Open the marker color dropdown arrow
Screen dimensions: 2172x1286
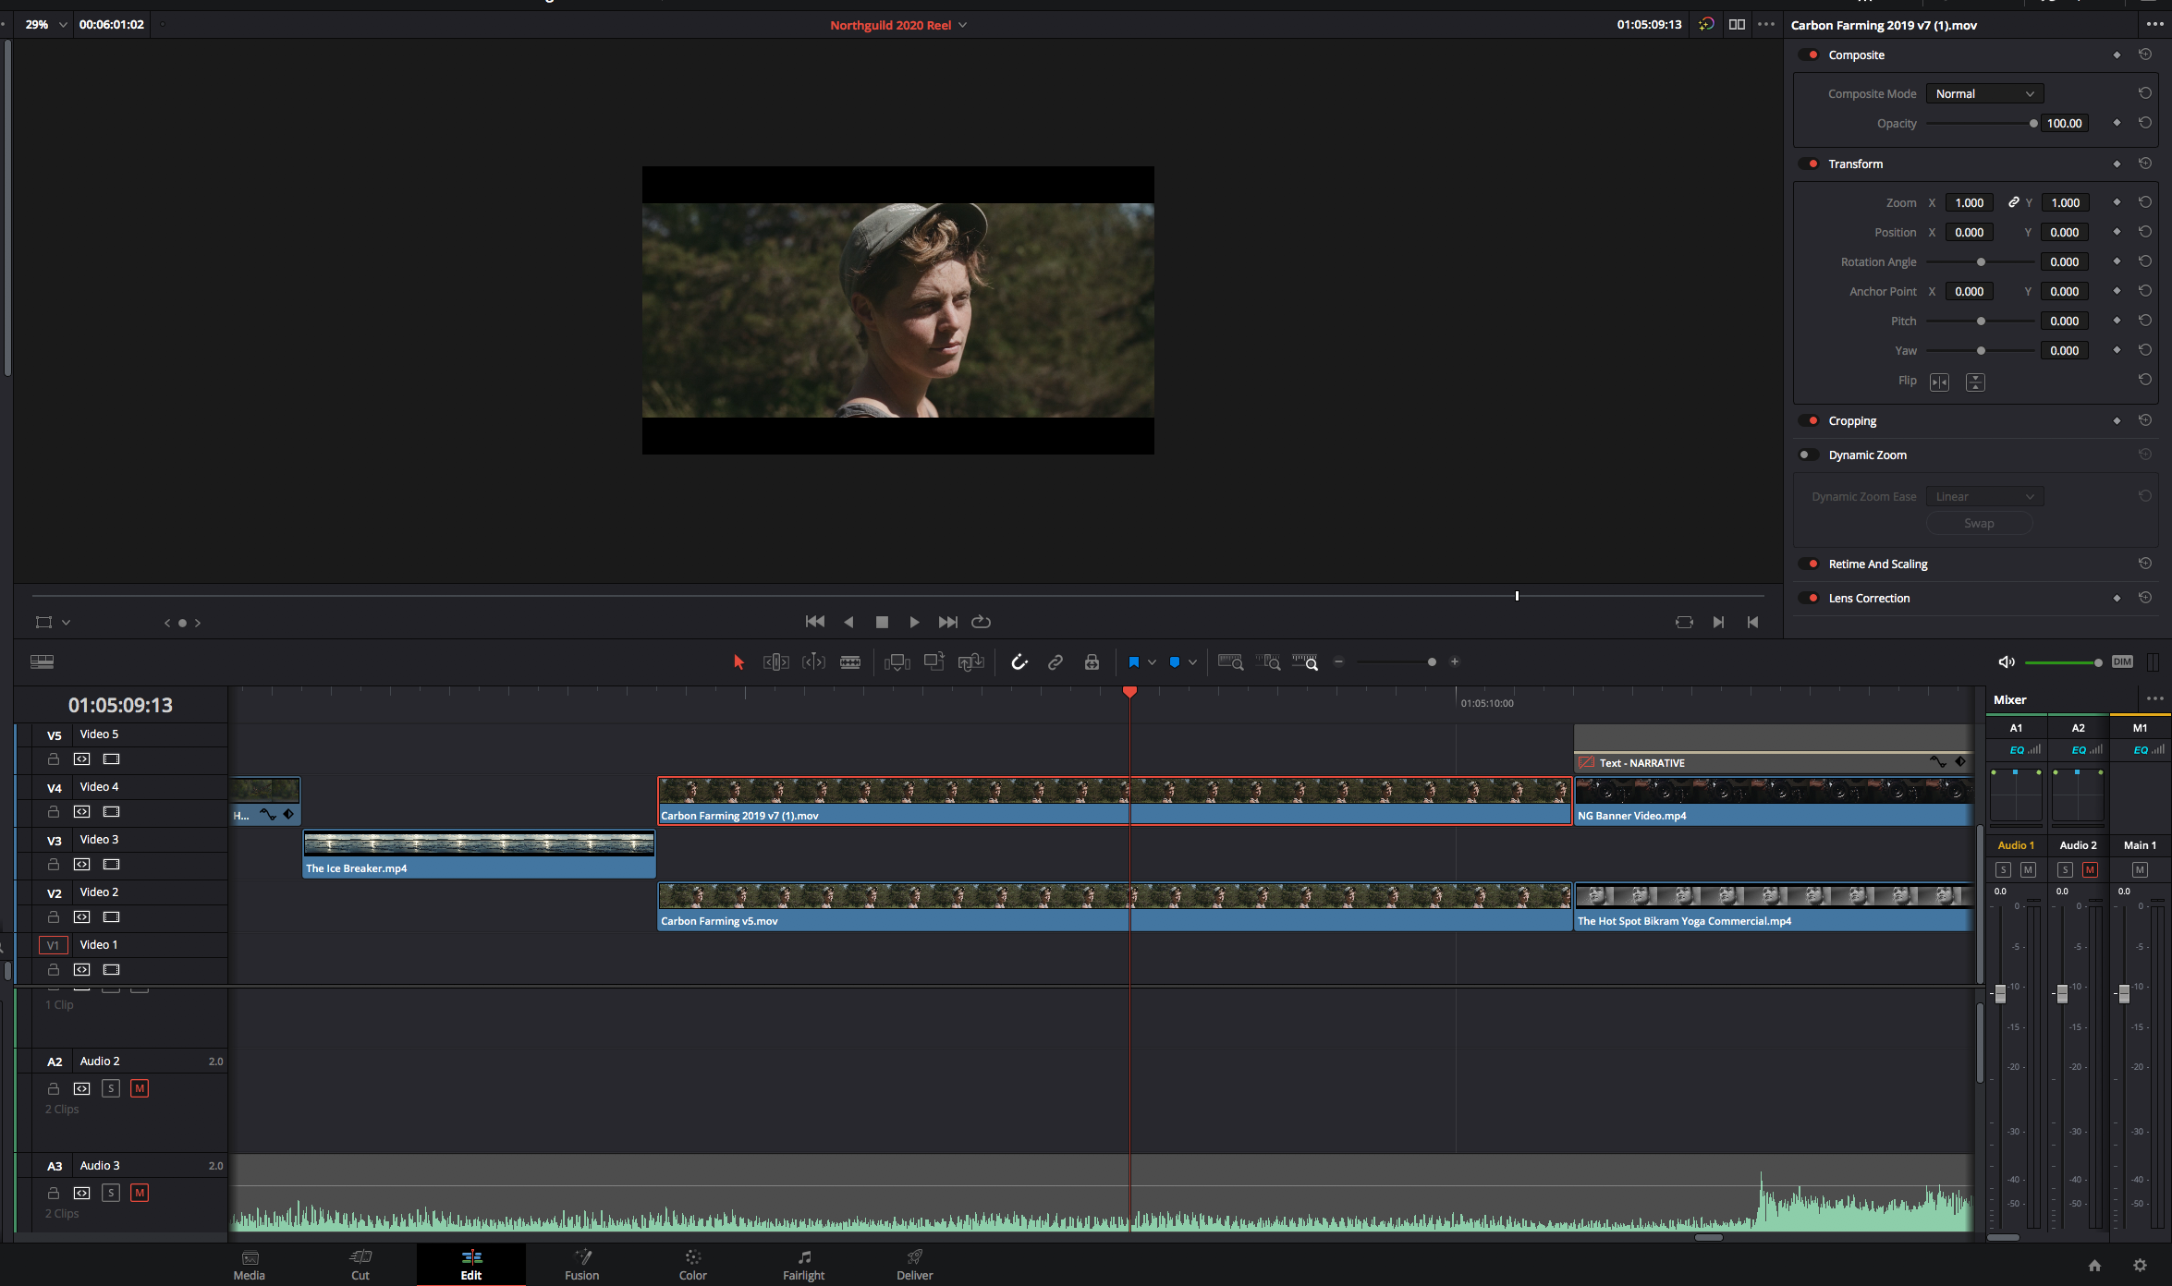click(1192, 662)
